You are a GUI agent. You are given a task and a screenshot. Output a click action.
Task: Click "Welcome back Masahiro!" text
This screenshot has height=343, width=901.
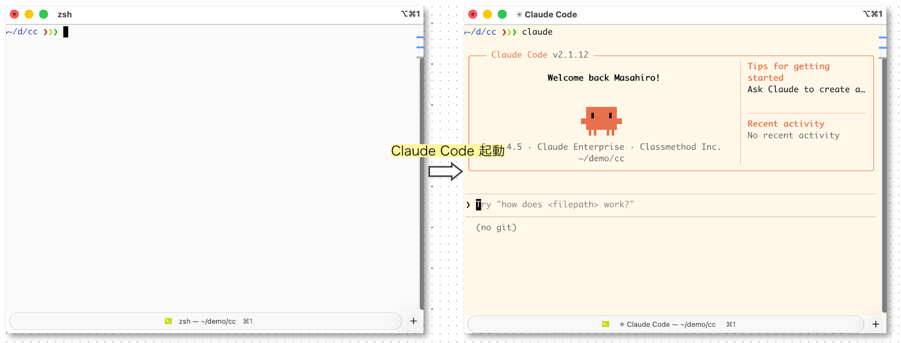tap(603, 78)
